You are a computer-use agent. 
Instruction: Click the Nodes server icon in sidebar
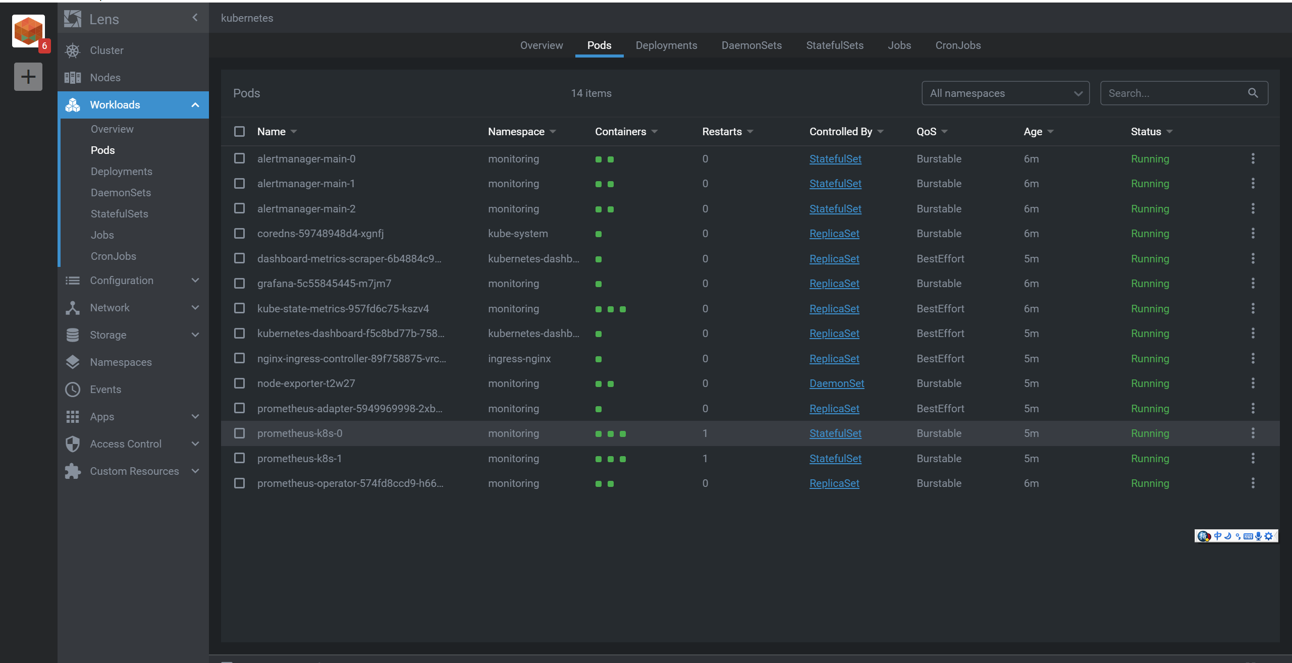pos(73,78)
